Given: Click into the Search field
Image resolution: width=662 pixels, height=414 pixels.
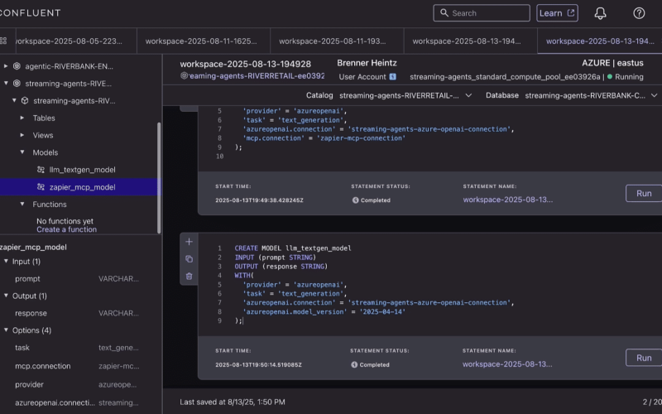Looking at the screenshot, I should point(482,13).
